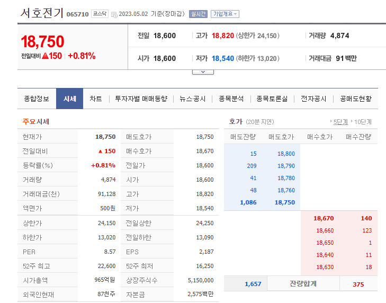This screenshot has width=386, height=303.
Task: Click the 고가 value 18,820 in header
Action: pyautogui.click(x=223, y=35)
